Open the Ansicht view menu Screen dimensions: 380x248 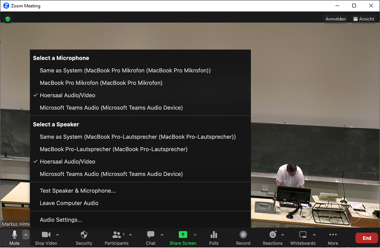click(364, 19)
